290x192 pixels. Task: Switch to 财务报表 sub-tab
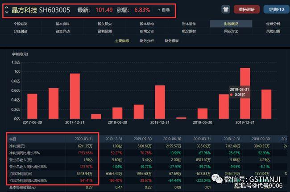[x=172, y=41]
